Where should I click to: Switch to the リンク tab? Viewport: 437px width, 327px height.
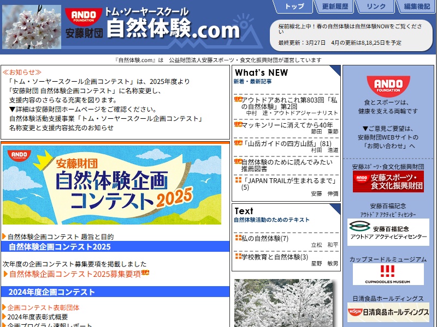click(x=376, y=6)
